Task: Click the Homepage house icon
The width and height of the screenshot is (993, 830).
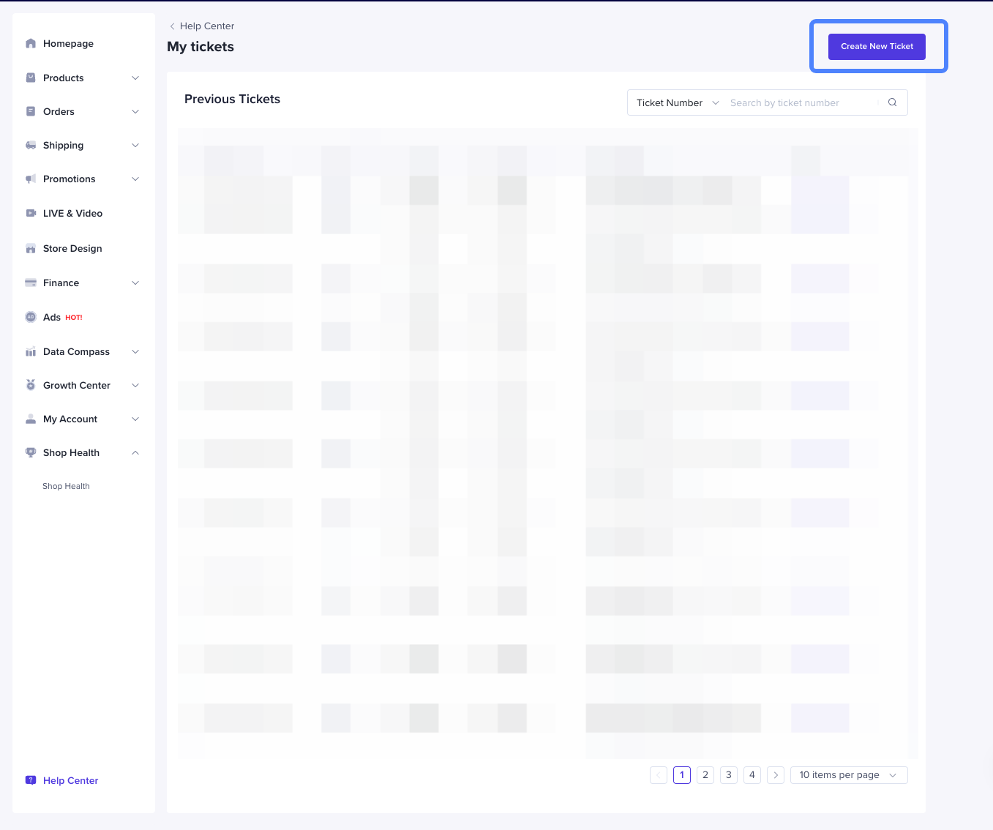Action: 31,43
